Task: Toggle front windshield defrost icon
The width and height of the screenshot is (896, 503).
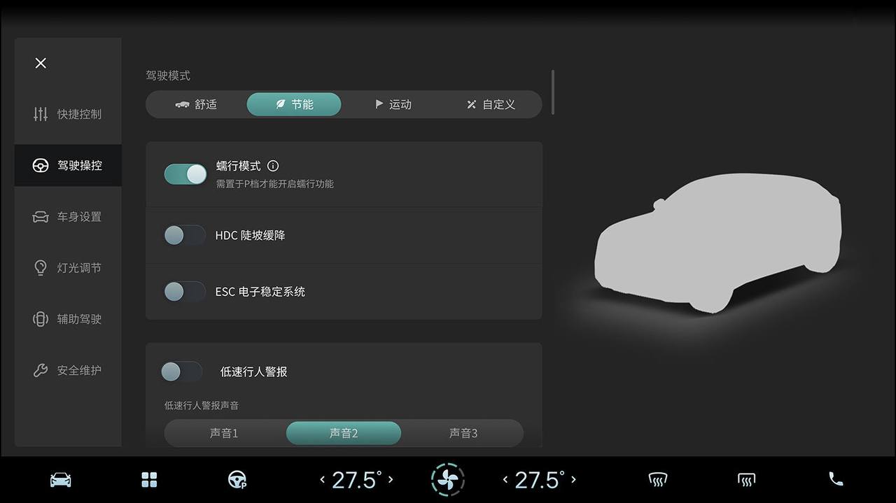Action: tap(657, 480)
